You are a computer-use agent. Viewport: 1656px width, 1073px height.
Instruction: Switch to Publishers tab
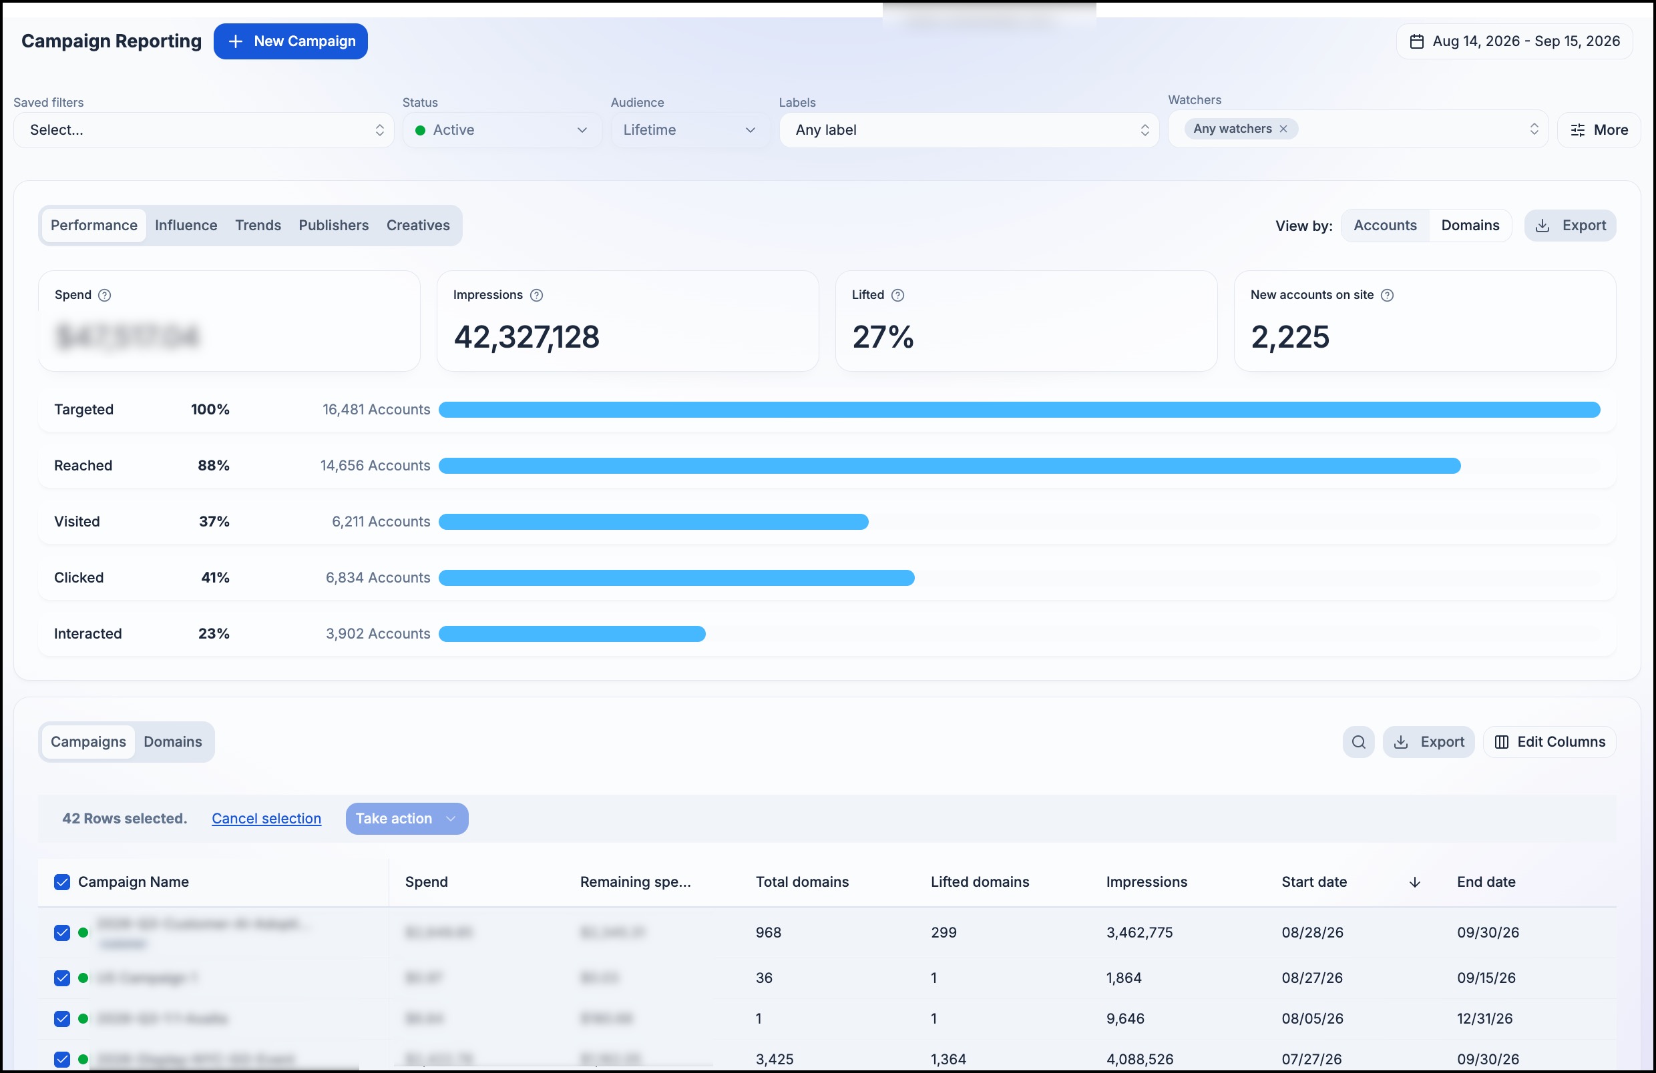(333, 226)
